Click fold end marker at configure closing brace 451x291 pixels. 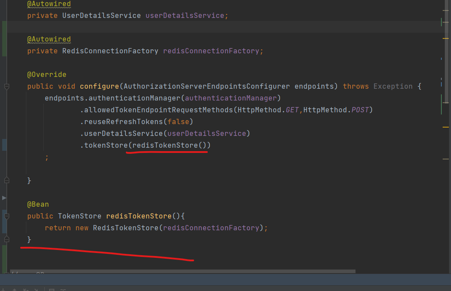click(x=7, y=180)
